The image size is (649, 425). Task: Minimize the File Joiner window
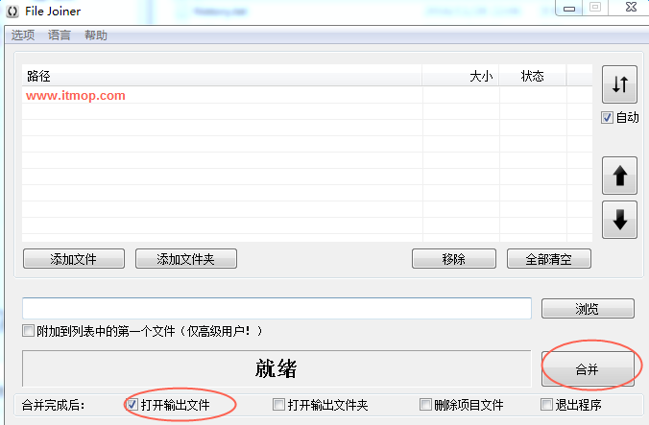click(569, 8)
